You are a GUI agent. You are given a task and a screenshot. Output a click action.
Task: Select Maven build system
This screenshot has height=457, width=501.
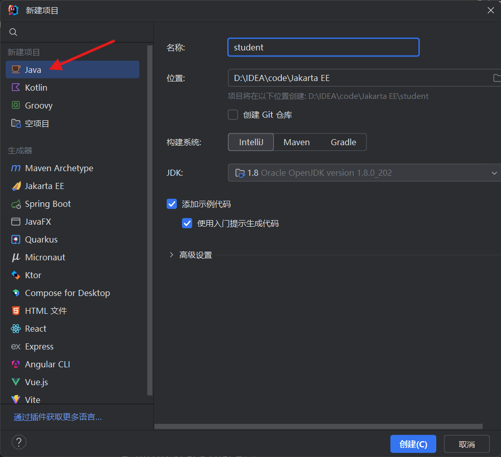click(297, 142)
